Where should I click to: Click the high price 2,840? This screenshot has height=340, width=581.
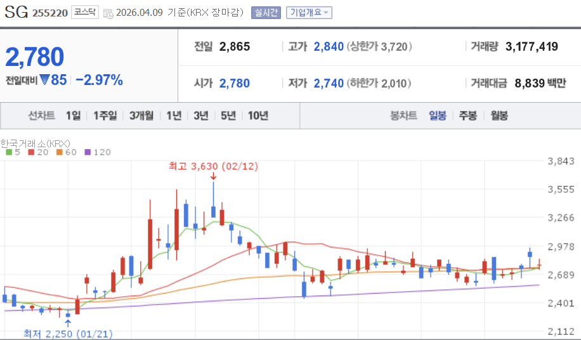click(329, 47)
